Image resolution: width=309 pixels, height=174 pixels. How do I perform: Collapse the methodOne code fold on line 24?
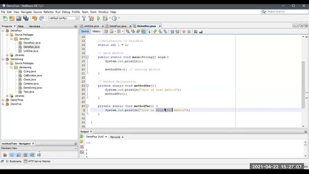(x=87, y=86)
